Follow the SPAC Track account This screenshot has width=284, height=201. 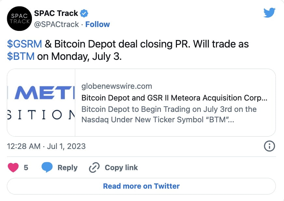pyautogui.click(x=97, y=24)
